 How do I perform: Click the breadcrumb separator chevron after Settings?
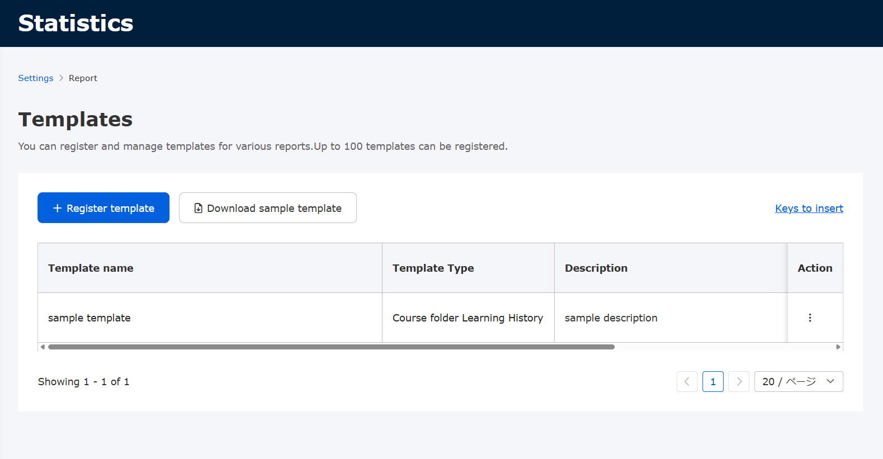[x=61, y=78]
